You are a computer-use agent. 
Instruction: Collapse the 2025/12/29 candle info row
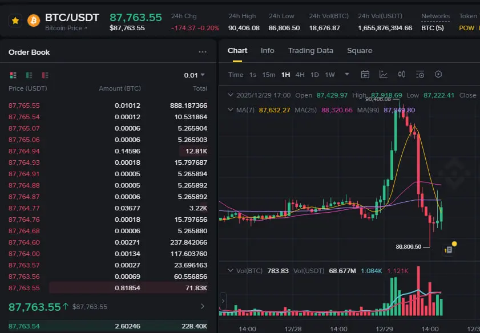click(x=231, y=95)
